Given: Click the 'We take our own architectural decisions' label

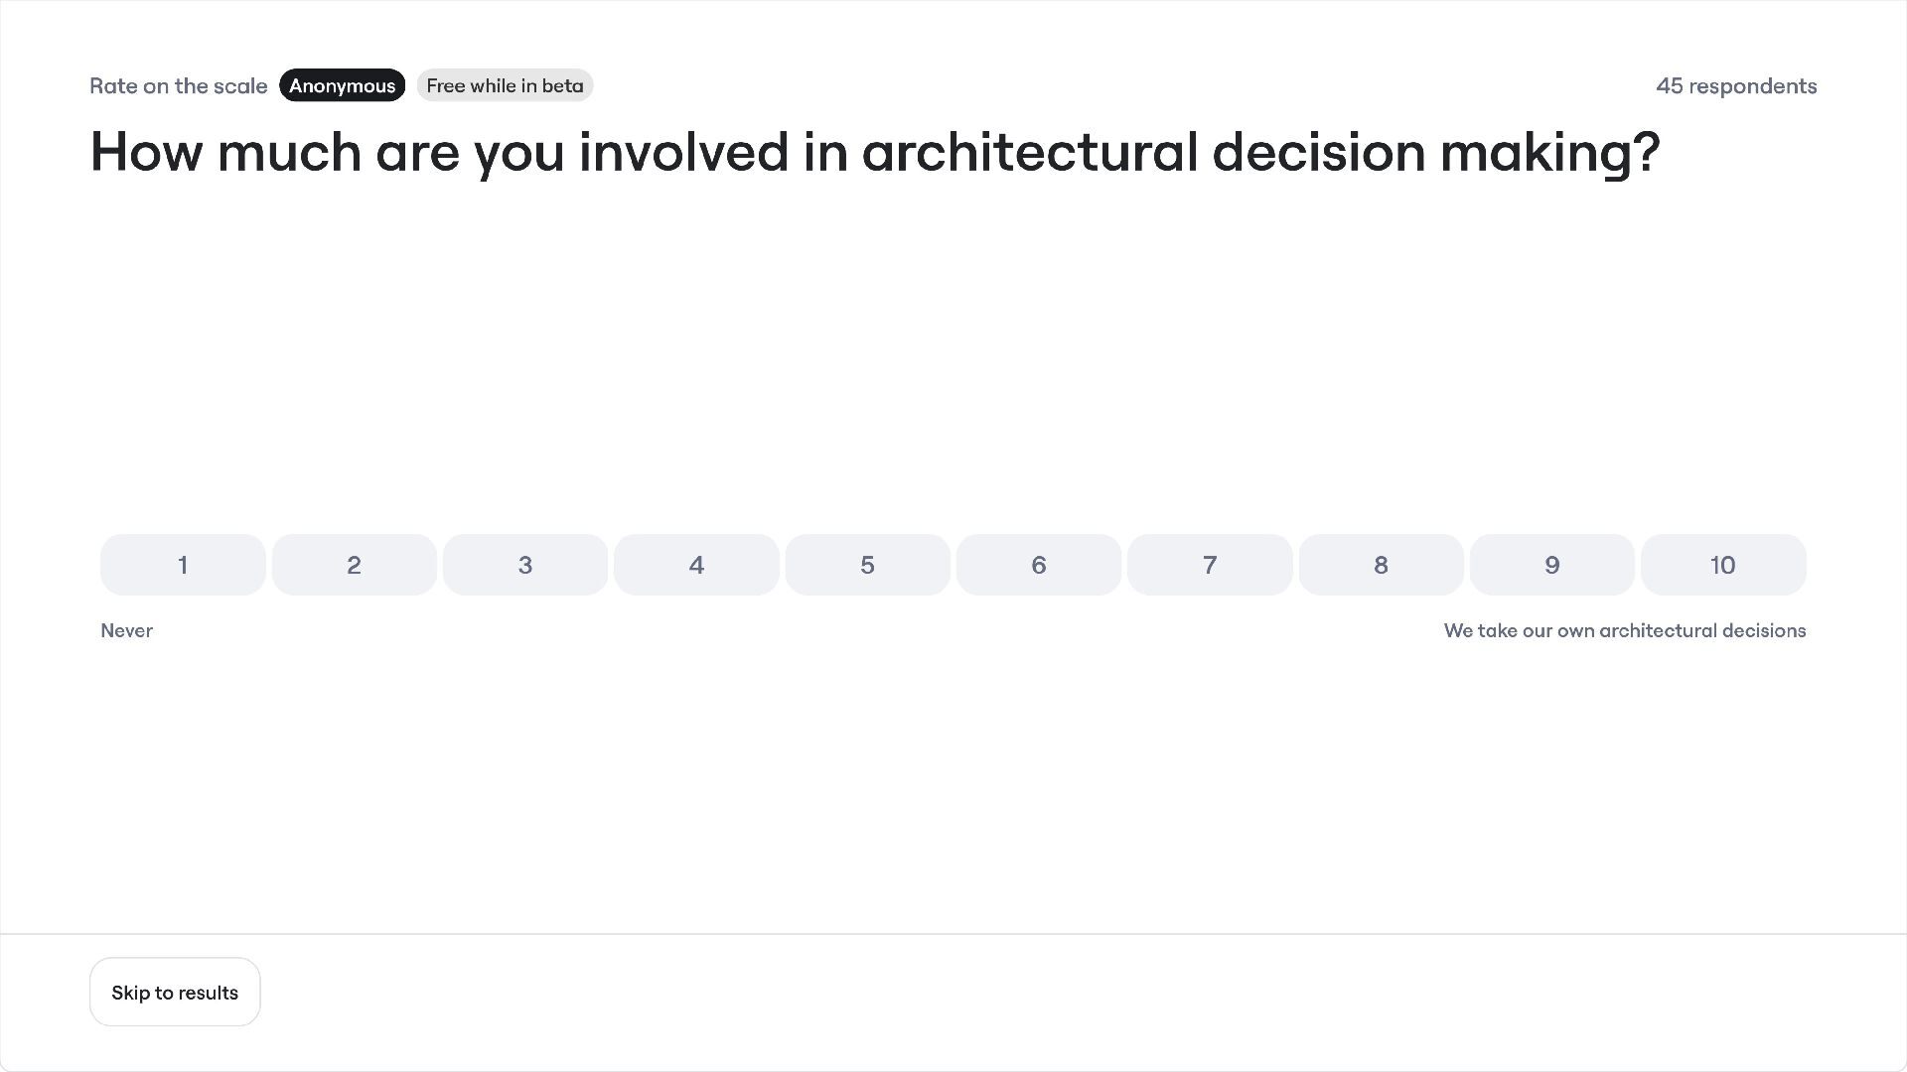Looking at the screenshot, I should click(1624, 630).
